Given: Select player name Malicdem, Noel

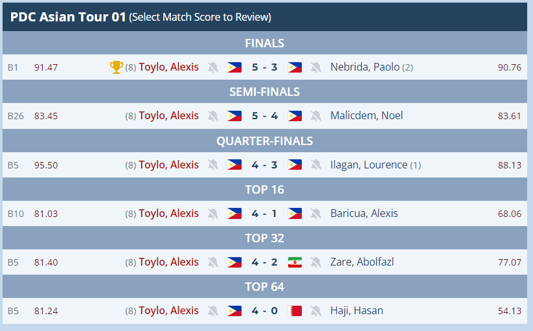Looking at the screenshot, I should point(367,115).
